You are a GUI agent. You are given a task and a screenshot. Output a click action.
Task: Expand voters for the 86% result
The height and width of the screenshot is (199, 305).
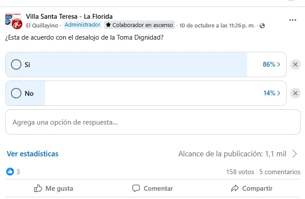pyautogui.click(x=272, y=64)
